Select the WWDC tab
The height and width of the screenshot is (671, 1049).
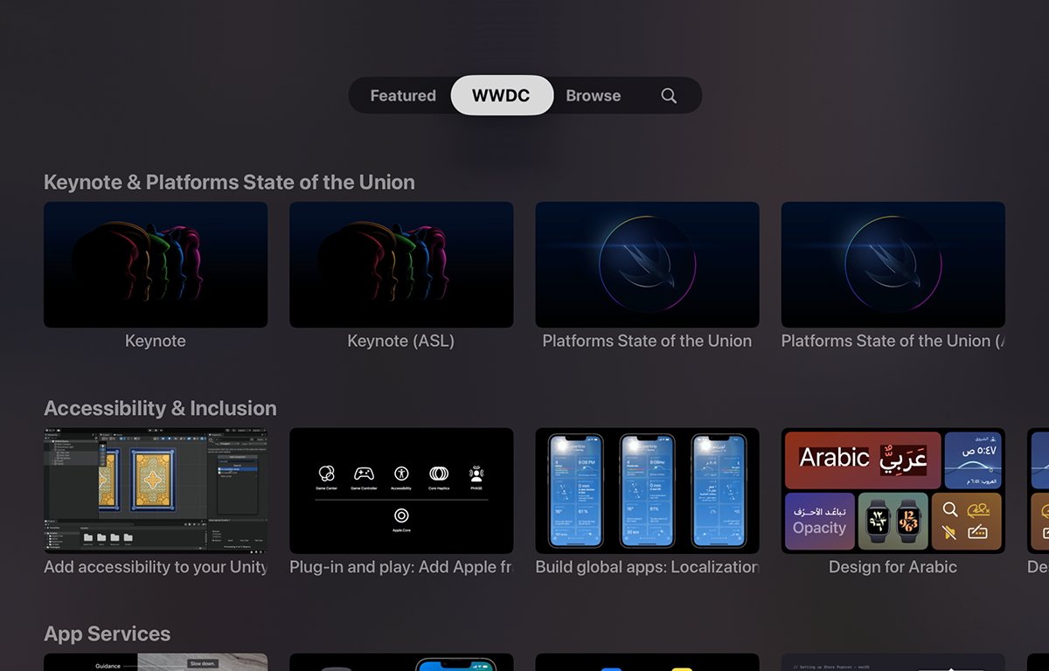(x=501, y=96)
